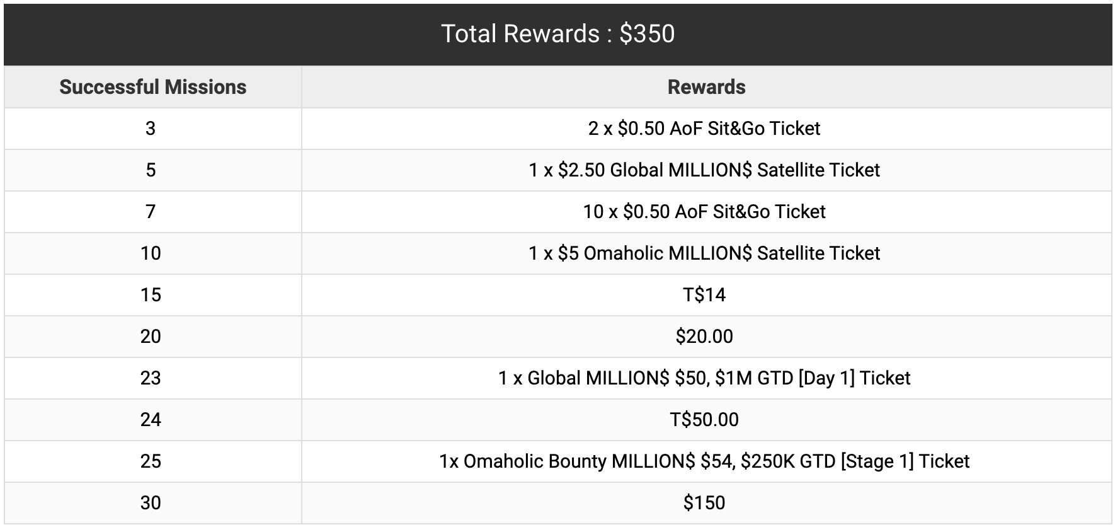This screenshot has width=1120, height=532.
Task: Click the 23 successful missions cell
Action: pyautogui.click(x=151, y=378)
